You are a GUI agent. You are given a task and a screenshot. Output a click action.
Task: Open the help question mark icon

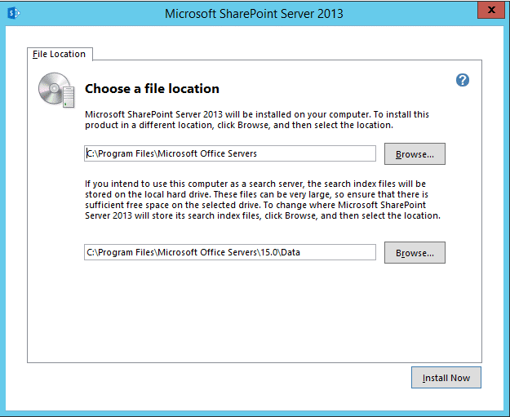[463, 79]
